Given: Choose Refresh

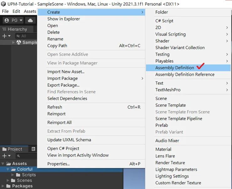Looking at the screenshot, I should (x=91, y=107).
